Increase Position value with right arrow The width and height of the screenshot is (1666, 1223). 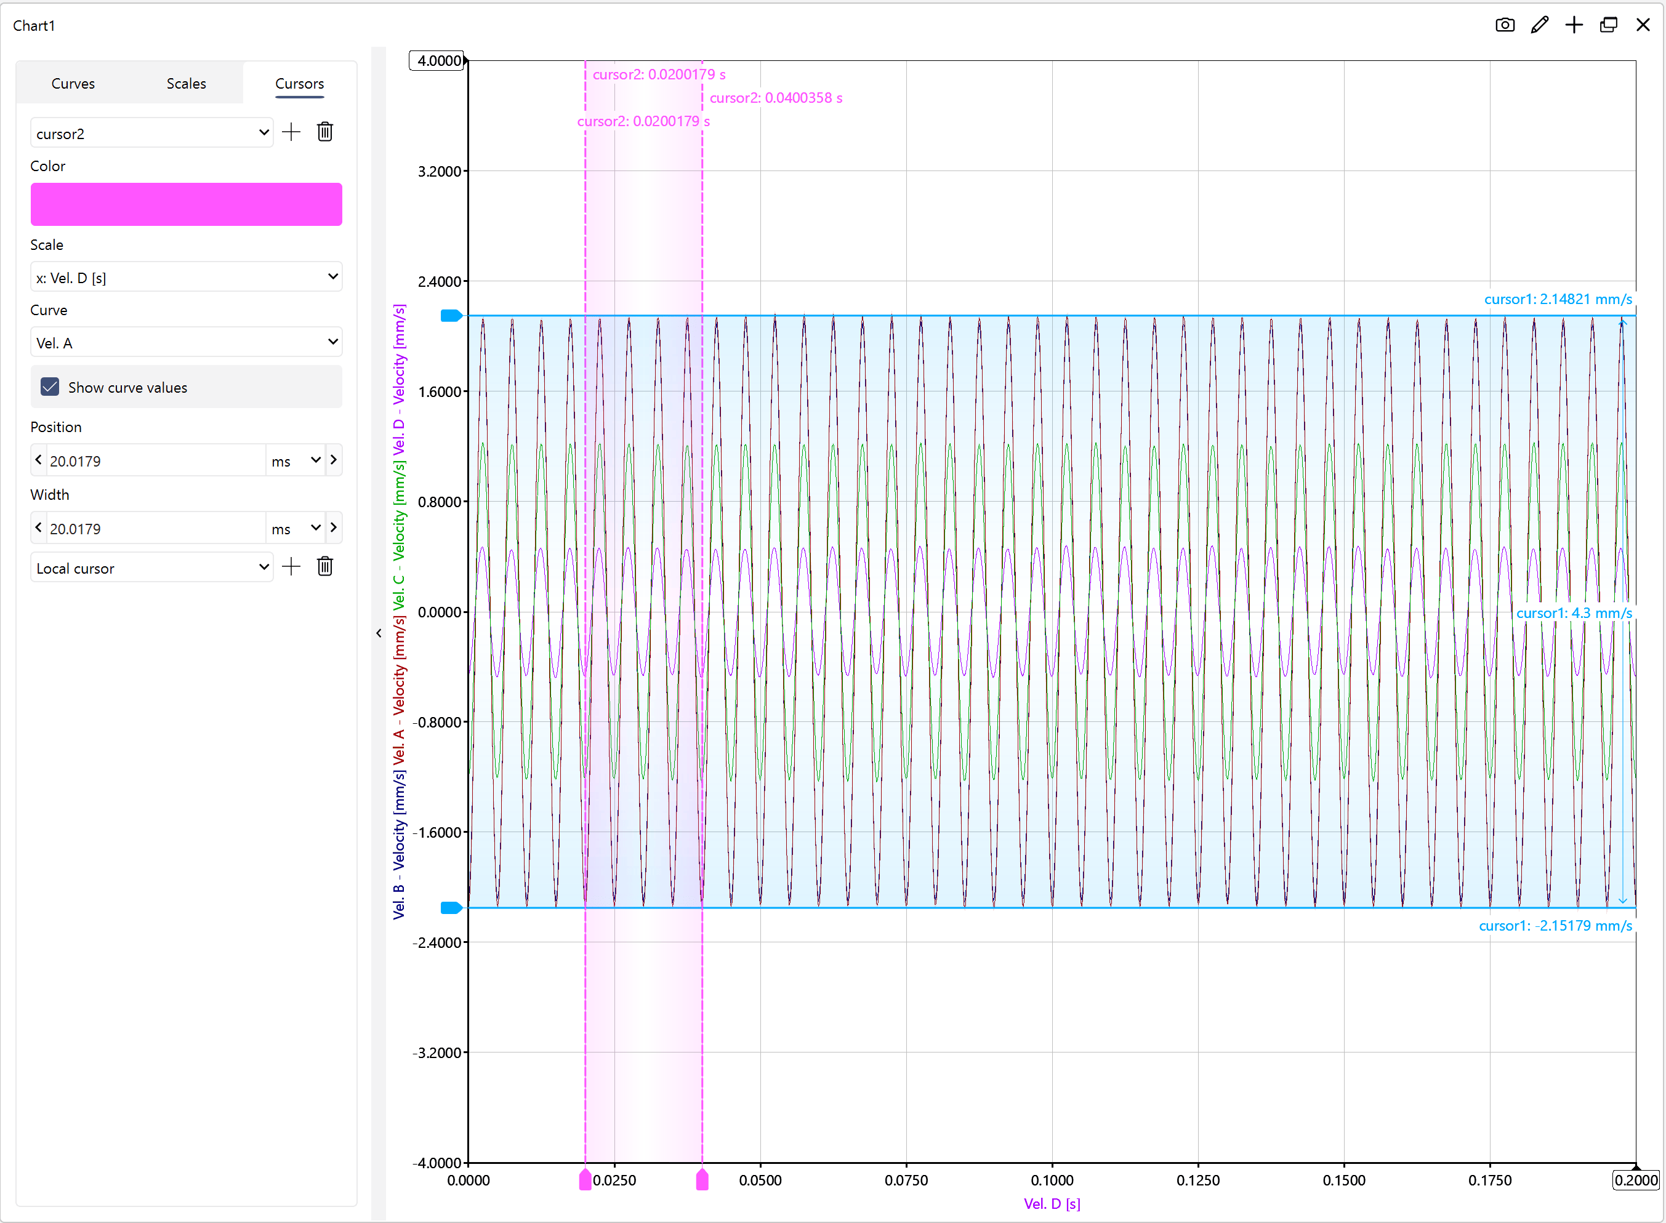pyautogui.click(x=334, y=460)
